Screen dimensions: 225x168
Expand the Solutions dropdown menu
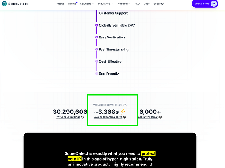click(x=87, y=4)
